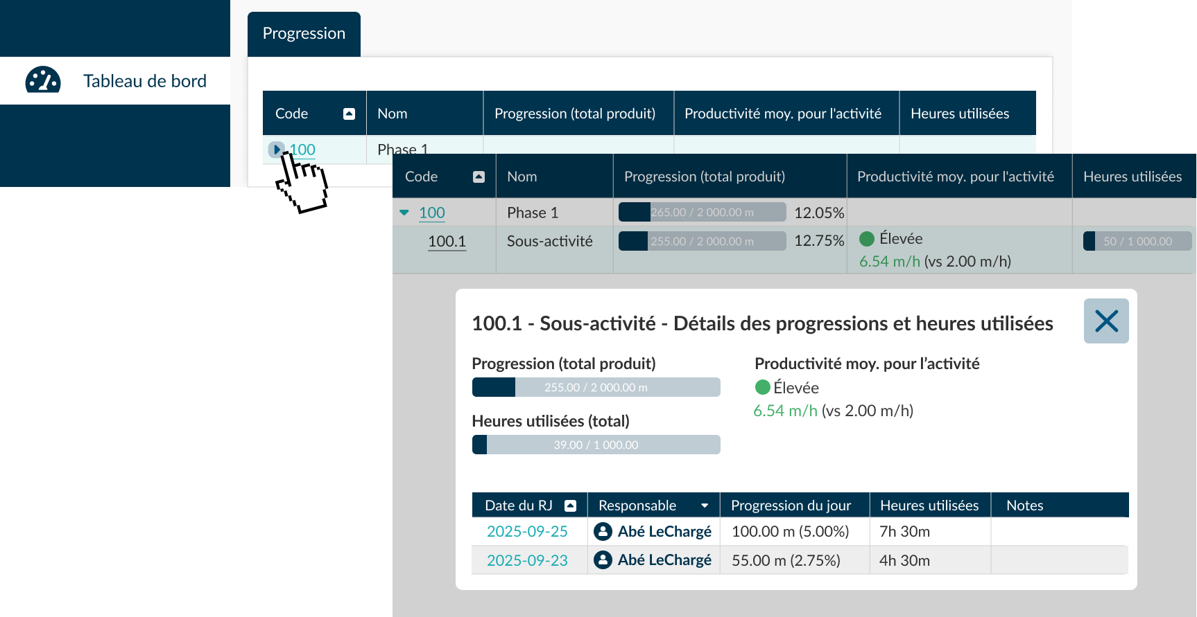Open code 100 link in front table
The image size is (1197, 617).
click(x=431, y=213)
